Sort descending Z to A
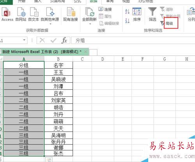Image resolution: width=195 pixels, height=162 pixels. click(128, 21)
